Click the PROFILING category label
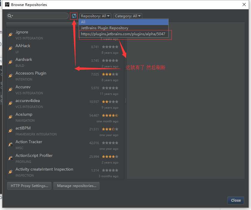The height and width of the screenshot is (210, 251). [x=23, y=162]
